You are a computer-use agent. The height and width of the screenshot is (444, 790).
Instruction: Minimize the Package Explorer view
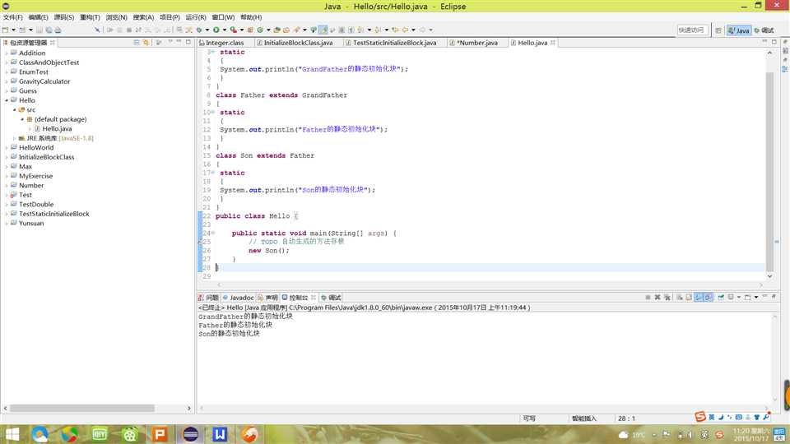tap(179, 42)
